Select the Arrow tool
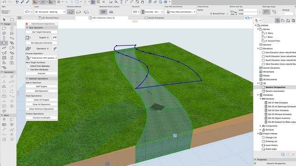Viewport: 296px width, 166px height. click(4, 19)
